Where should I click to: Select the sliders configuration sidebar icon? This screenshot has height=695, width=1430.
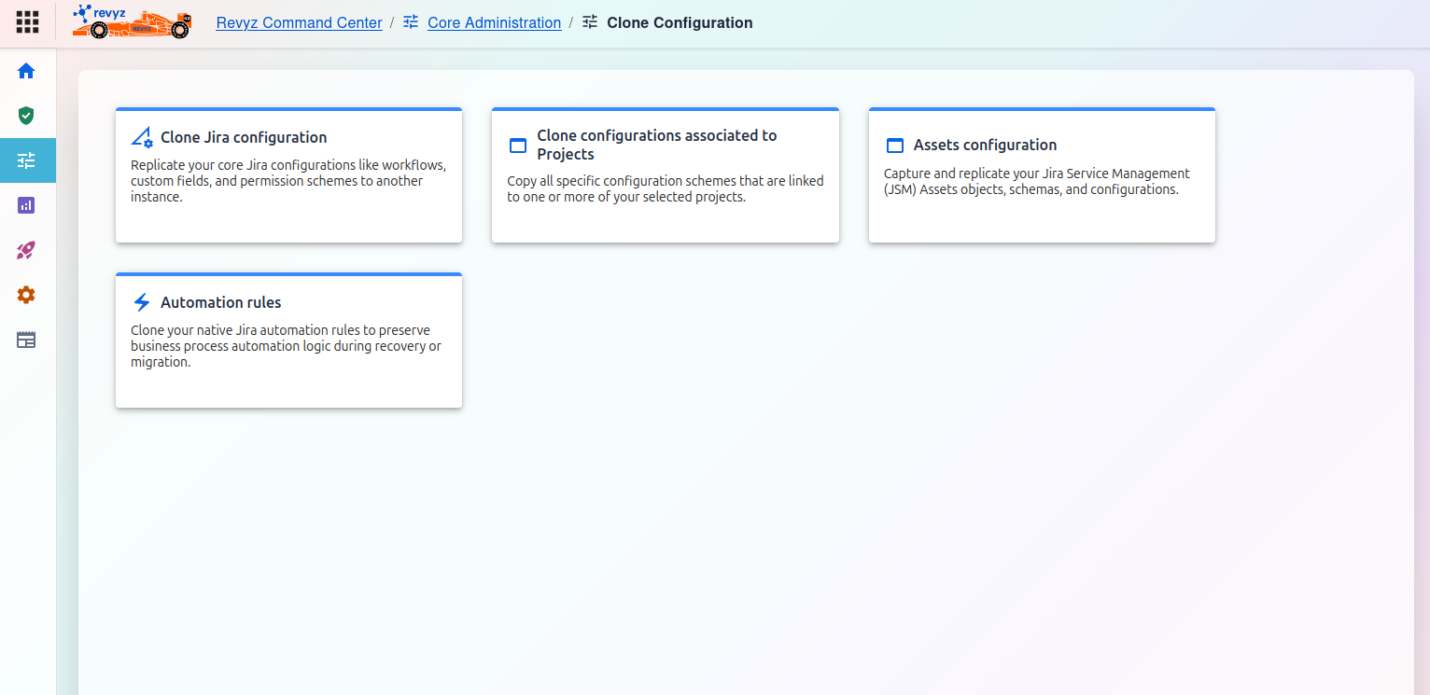26,160
